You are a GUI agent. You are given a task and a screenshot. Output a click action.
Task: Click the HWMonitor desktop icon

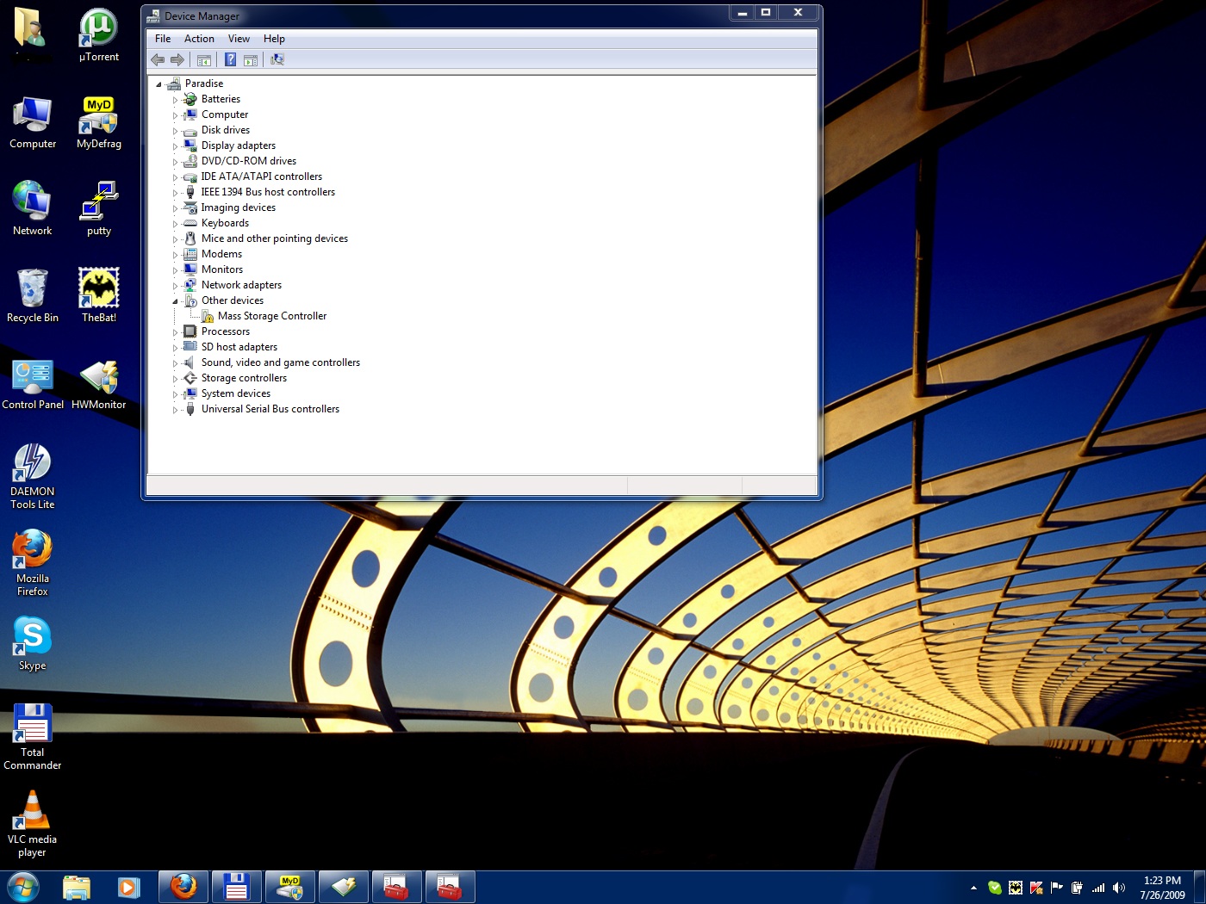(99, 383)
